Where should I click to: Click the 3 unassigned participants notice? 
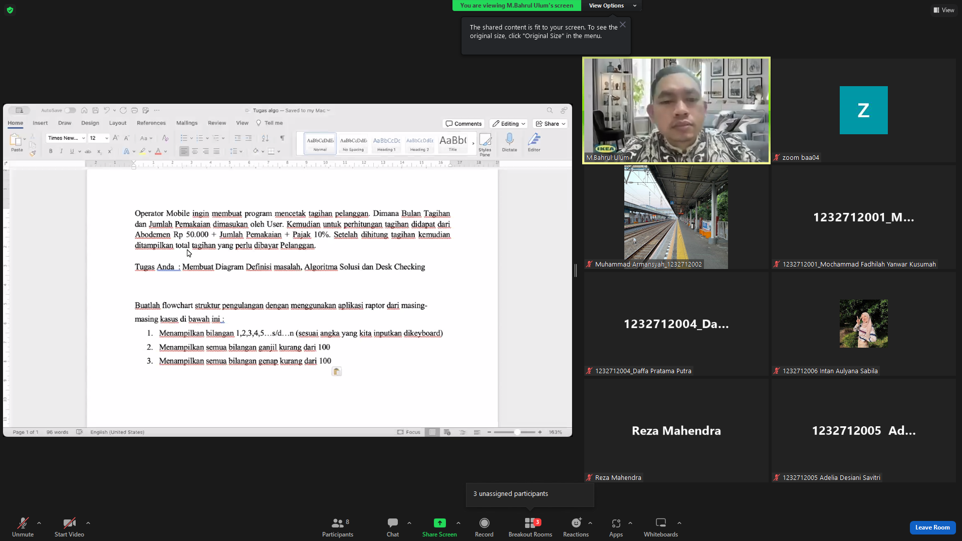[x=530, y=494]
